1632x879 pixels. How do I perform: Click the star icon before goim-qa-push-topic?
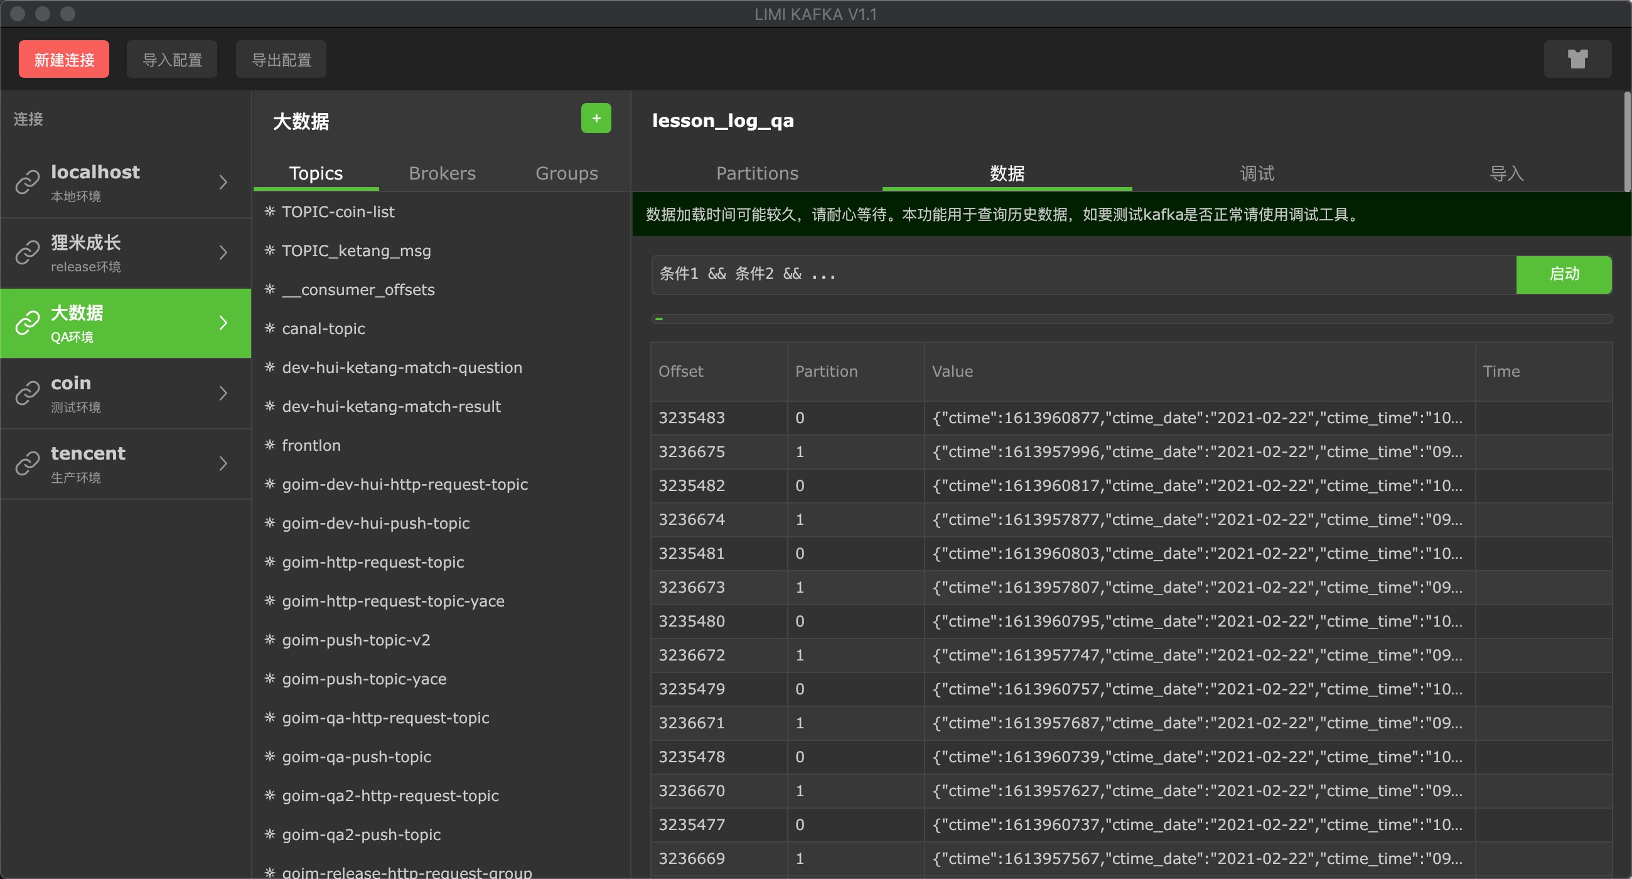(270, 756)
